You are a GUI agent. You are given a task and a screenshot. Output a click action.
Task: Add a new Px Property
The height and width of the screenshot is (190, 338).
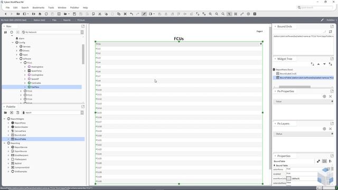point(324,97)
